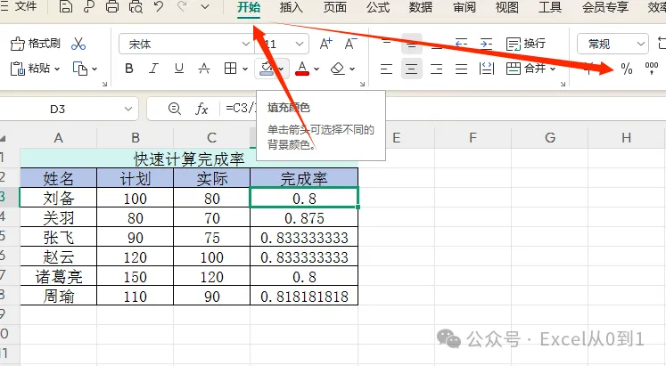The image size is (666, 366).
Task: Switch to the 工具 tab
Action: pyautogui.click(x=550, y=7)
